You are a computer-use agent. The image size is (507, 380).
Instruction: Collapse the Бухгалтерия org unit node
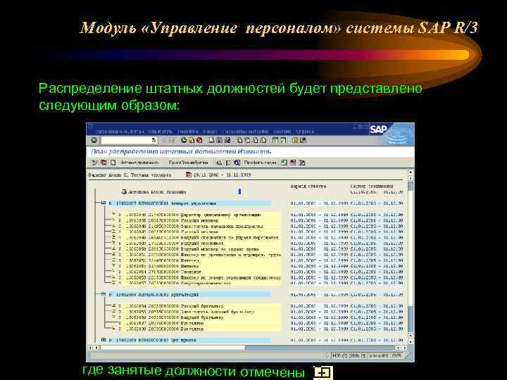(104, 294)
